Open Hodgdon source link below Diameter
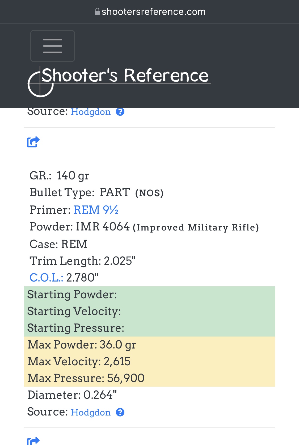 pyautogui.click(x=91, y=412)
